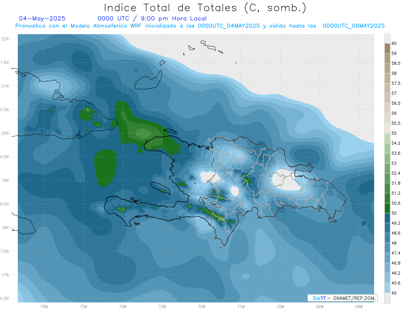The width and height of the screenshot is (403, 311).
Task: Click the WRF model forecast subtitle line
Action: (200, 26)
